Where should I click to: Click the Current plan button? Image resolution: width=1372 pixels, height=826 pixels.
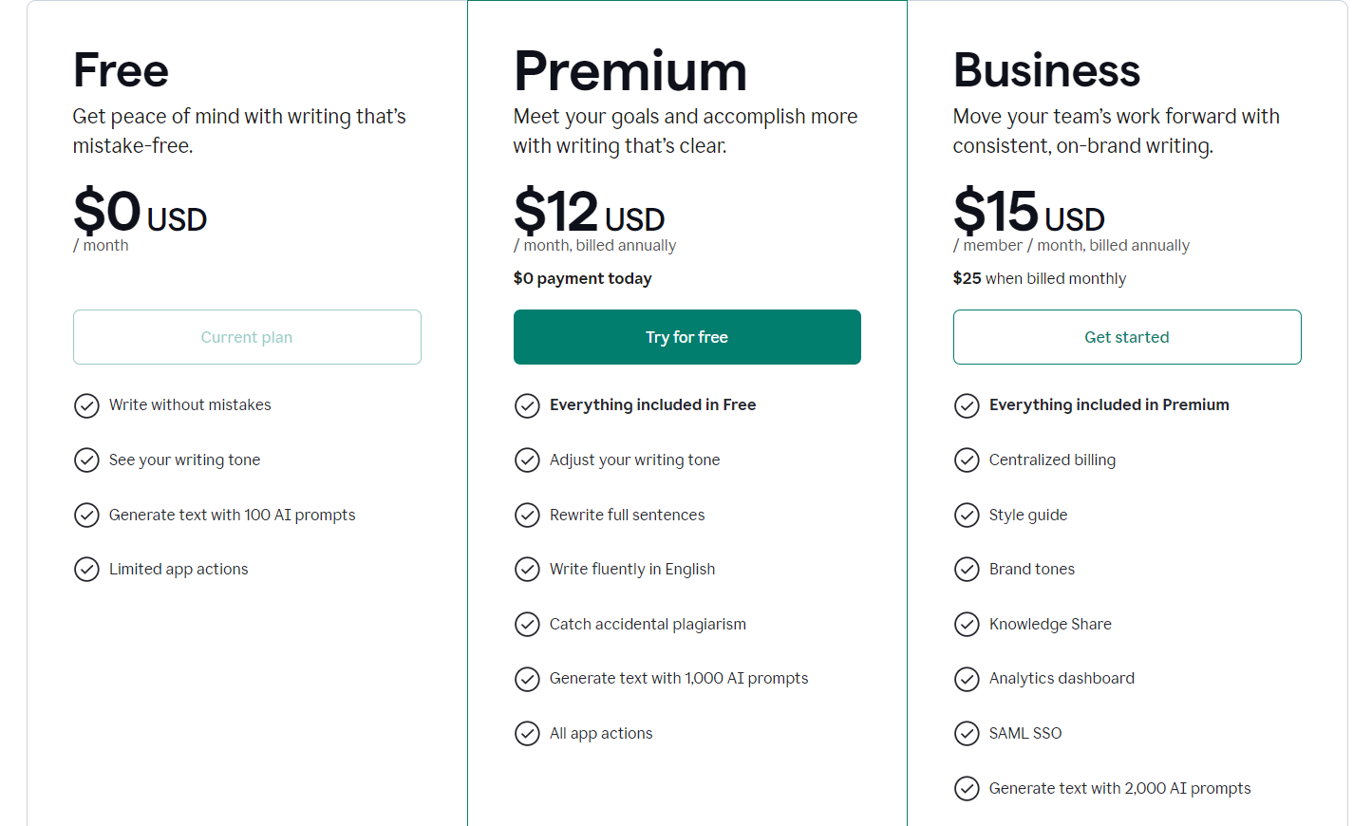[247, 337]
